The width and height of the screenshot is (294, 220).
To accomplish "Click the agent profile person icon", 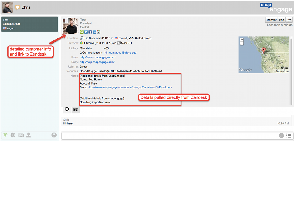I will [x=28, y=135].
